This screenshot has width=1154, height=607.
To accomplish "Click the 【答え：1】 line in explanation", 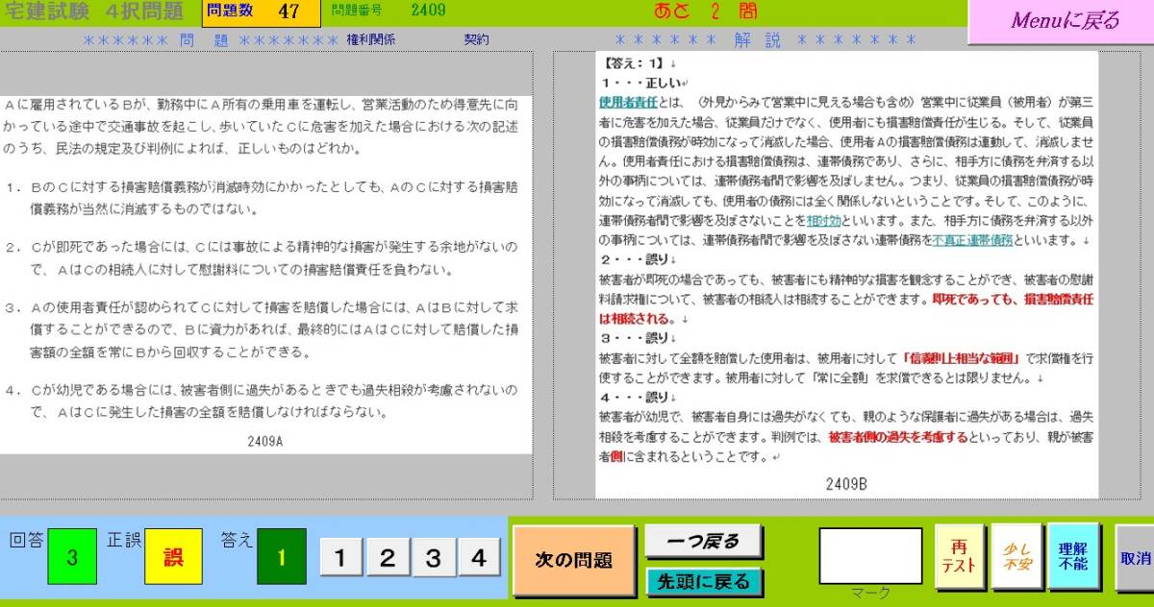I will click(x=635, y=64).
